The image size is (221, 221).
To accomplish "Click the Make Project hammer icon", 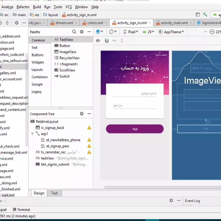I will pyautogui.click(x=205, y=14).
